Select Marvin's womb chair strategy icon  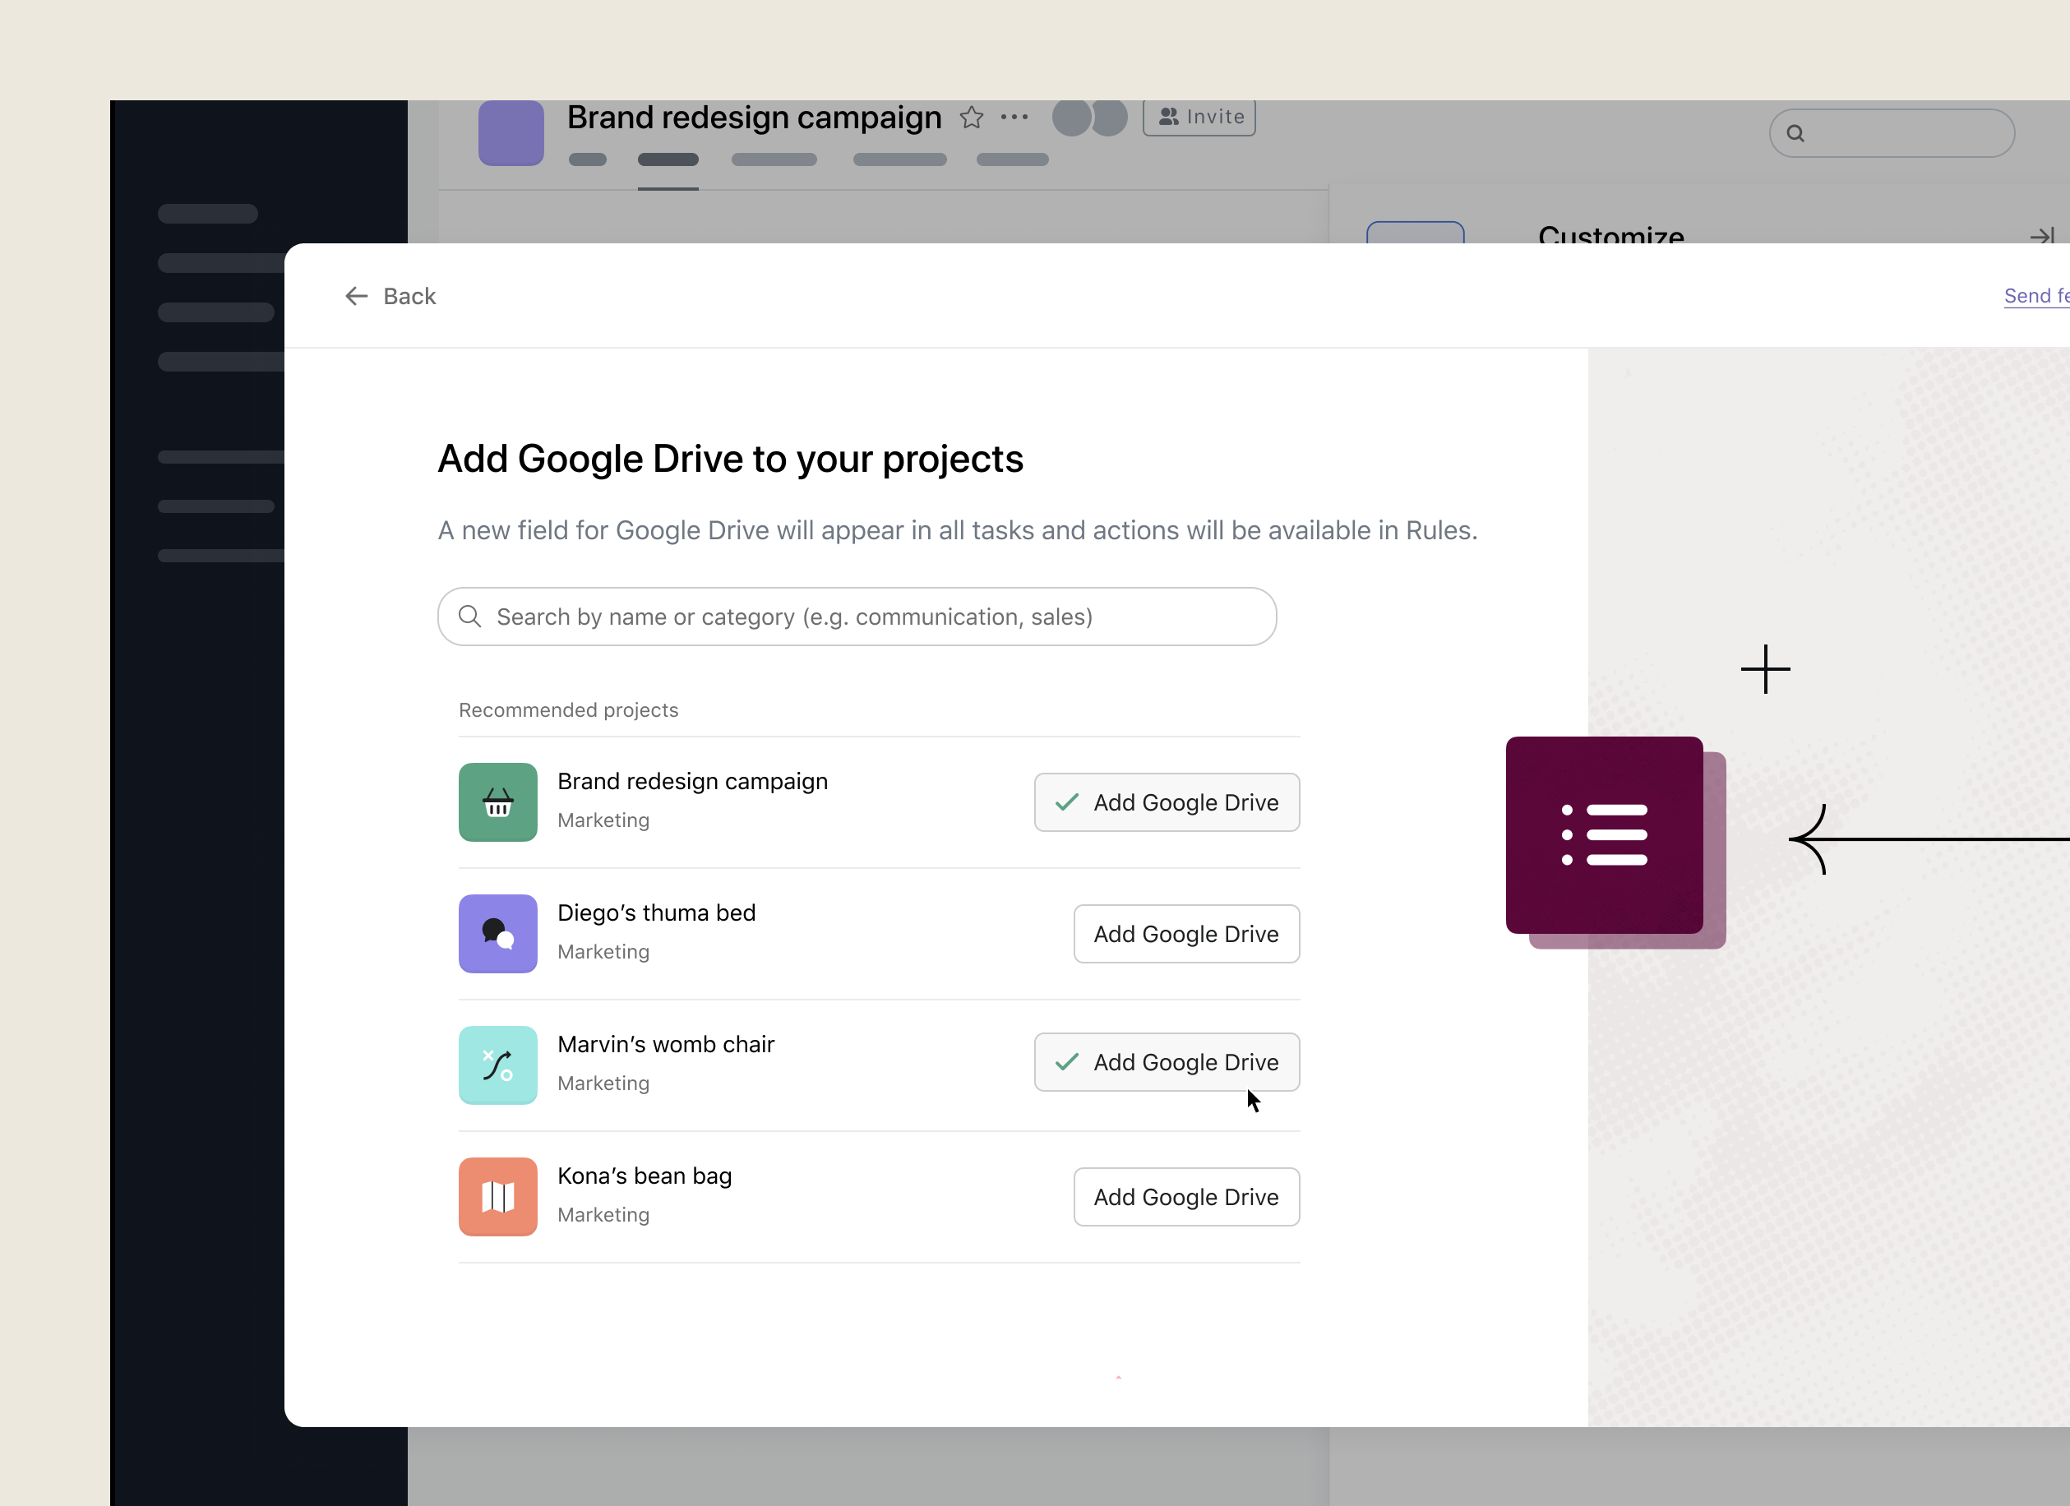(x=497, y=1065)
